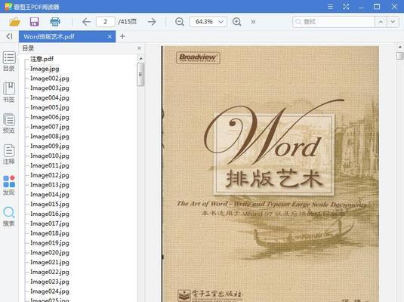This screenshot has height=302, width=404.
Task: Select Image019.jpg in the outline
Action: point(50,243)
